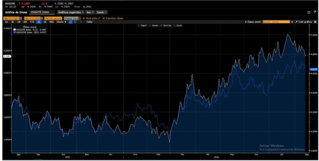This screenshot has width=319, height=161.
Task: Click the Gráfico de líneas title
Action: [x=16, y=12]
